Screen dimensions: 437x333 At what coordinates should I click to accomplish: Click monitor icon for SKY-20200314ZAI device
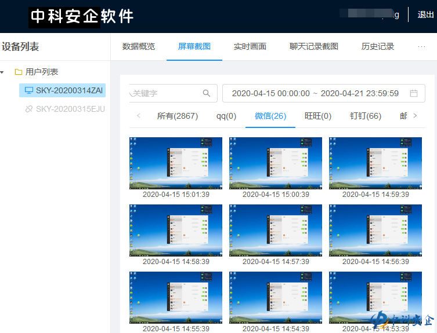pos(29,90)
